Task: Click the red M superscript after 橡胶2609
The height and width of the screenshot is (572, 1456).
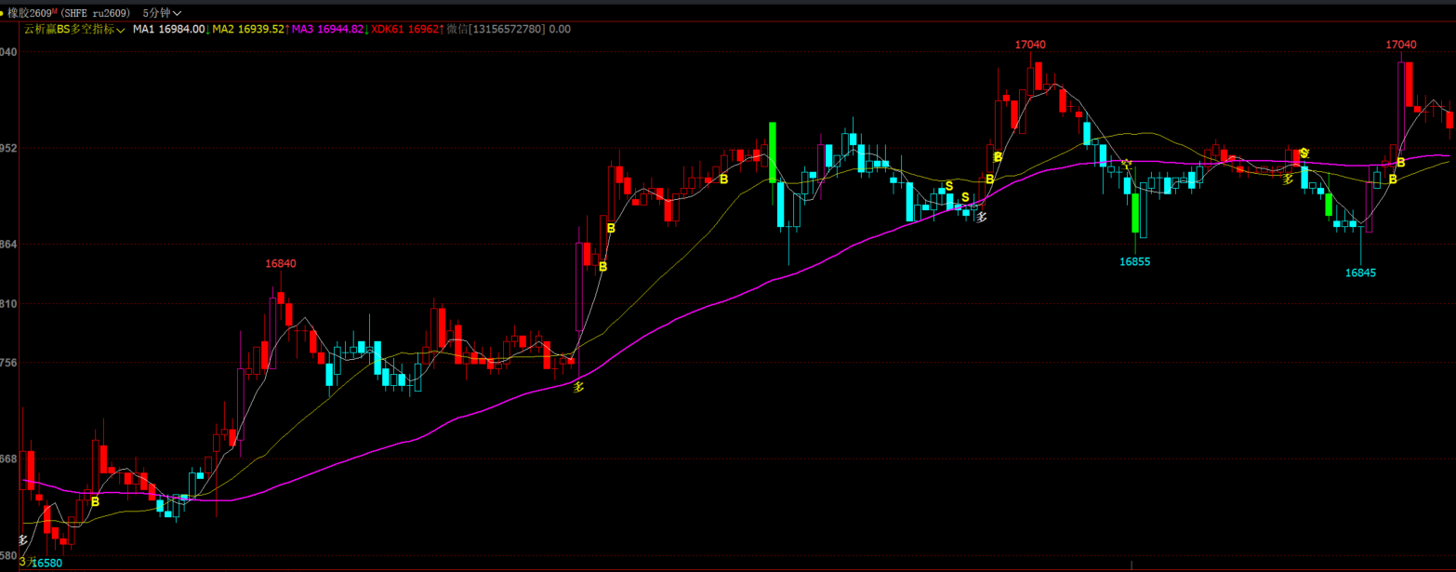Action: click(55, 10)
